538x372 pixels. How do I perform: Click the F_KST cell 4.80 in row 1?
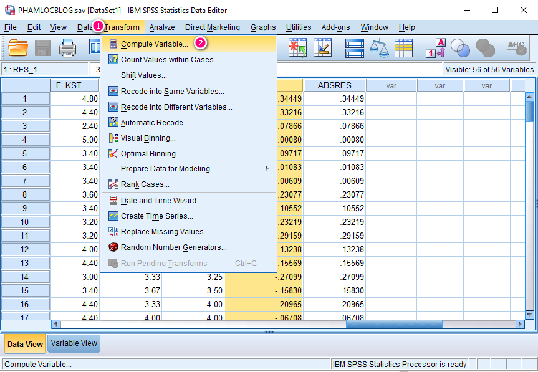75,98
